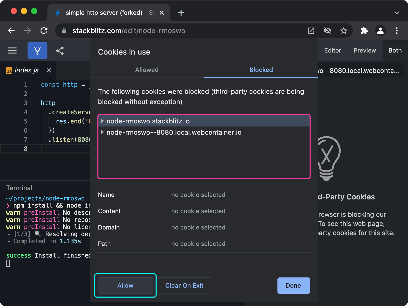This screenshot has width=408, height=306.
Task: Click the browser extensions puzzle icon
Action: (364, 31)
